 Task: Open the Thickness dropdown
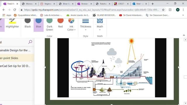[x=86, y=25]
